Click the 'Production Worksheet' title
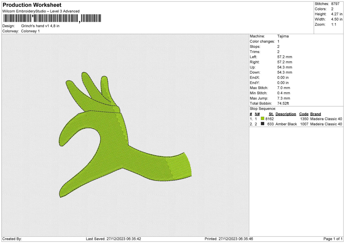The image size is (345, 243). pyautogui.click(x=32, y=5)
